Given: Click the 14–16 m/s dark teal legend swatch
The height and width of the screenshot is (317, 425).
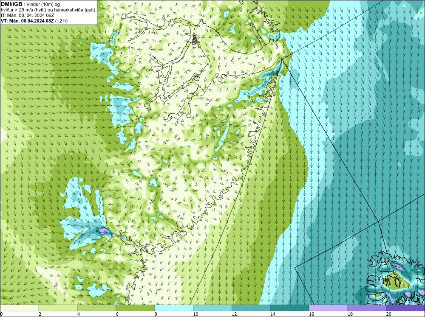Looking at the screenshot, I should pos(290,308).
